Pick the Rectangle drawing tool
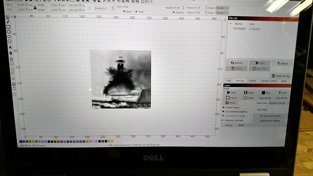The height and width of the screenshot is (176, 313). (8, 27)
